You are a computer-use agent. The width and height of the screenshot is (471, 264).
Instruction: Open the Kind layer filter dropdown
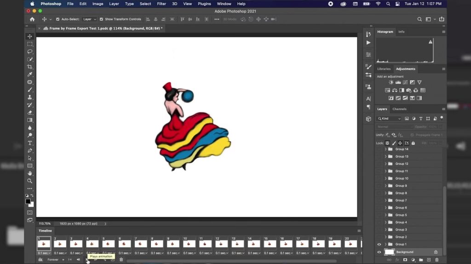click(389, 119)
